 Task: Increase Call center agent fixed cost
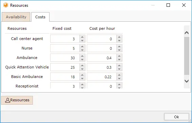[82, 37]
